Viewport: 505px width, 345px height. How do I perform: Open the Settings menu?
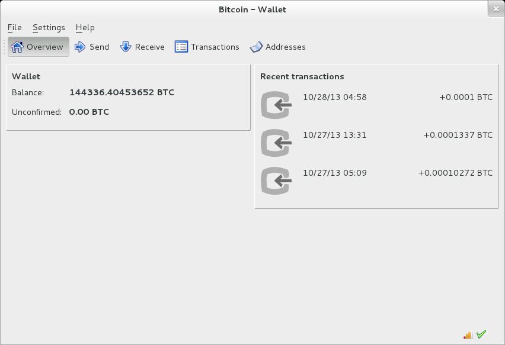point(49,28)
